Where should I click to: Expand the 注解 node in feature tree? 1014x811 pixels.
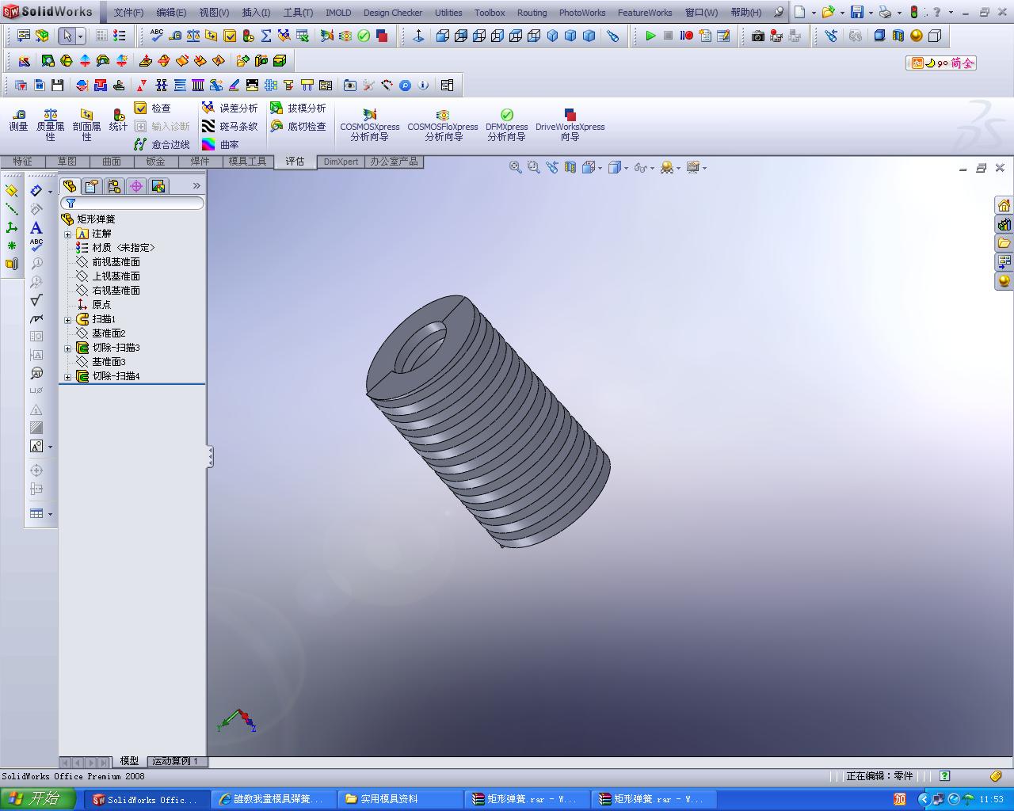68,234
